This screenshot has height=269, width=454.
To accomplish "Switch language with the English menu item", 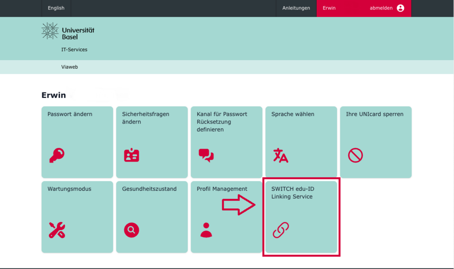I will click(56, 8).
